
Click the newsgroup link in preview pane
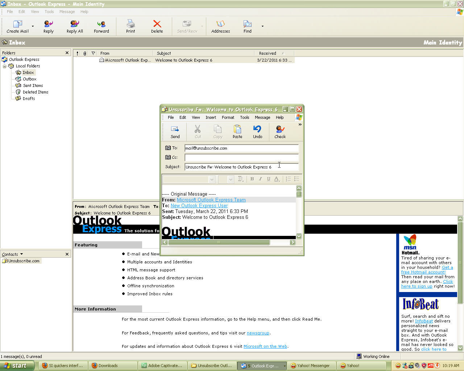click(x=258, y=333)
